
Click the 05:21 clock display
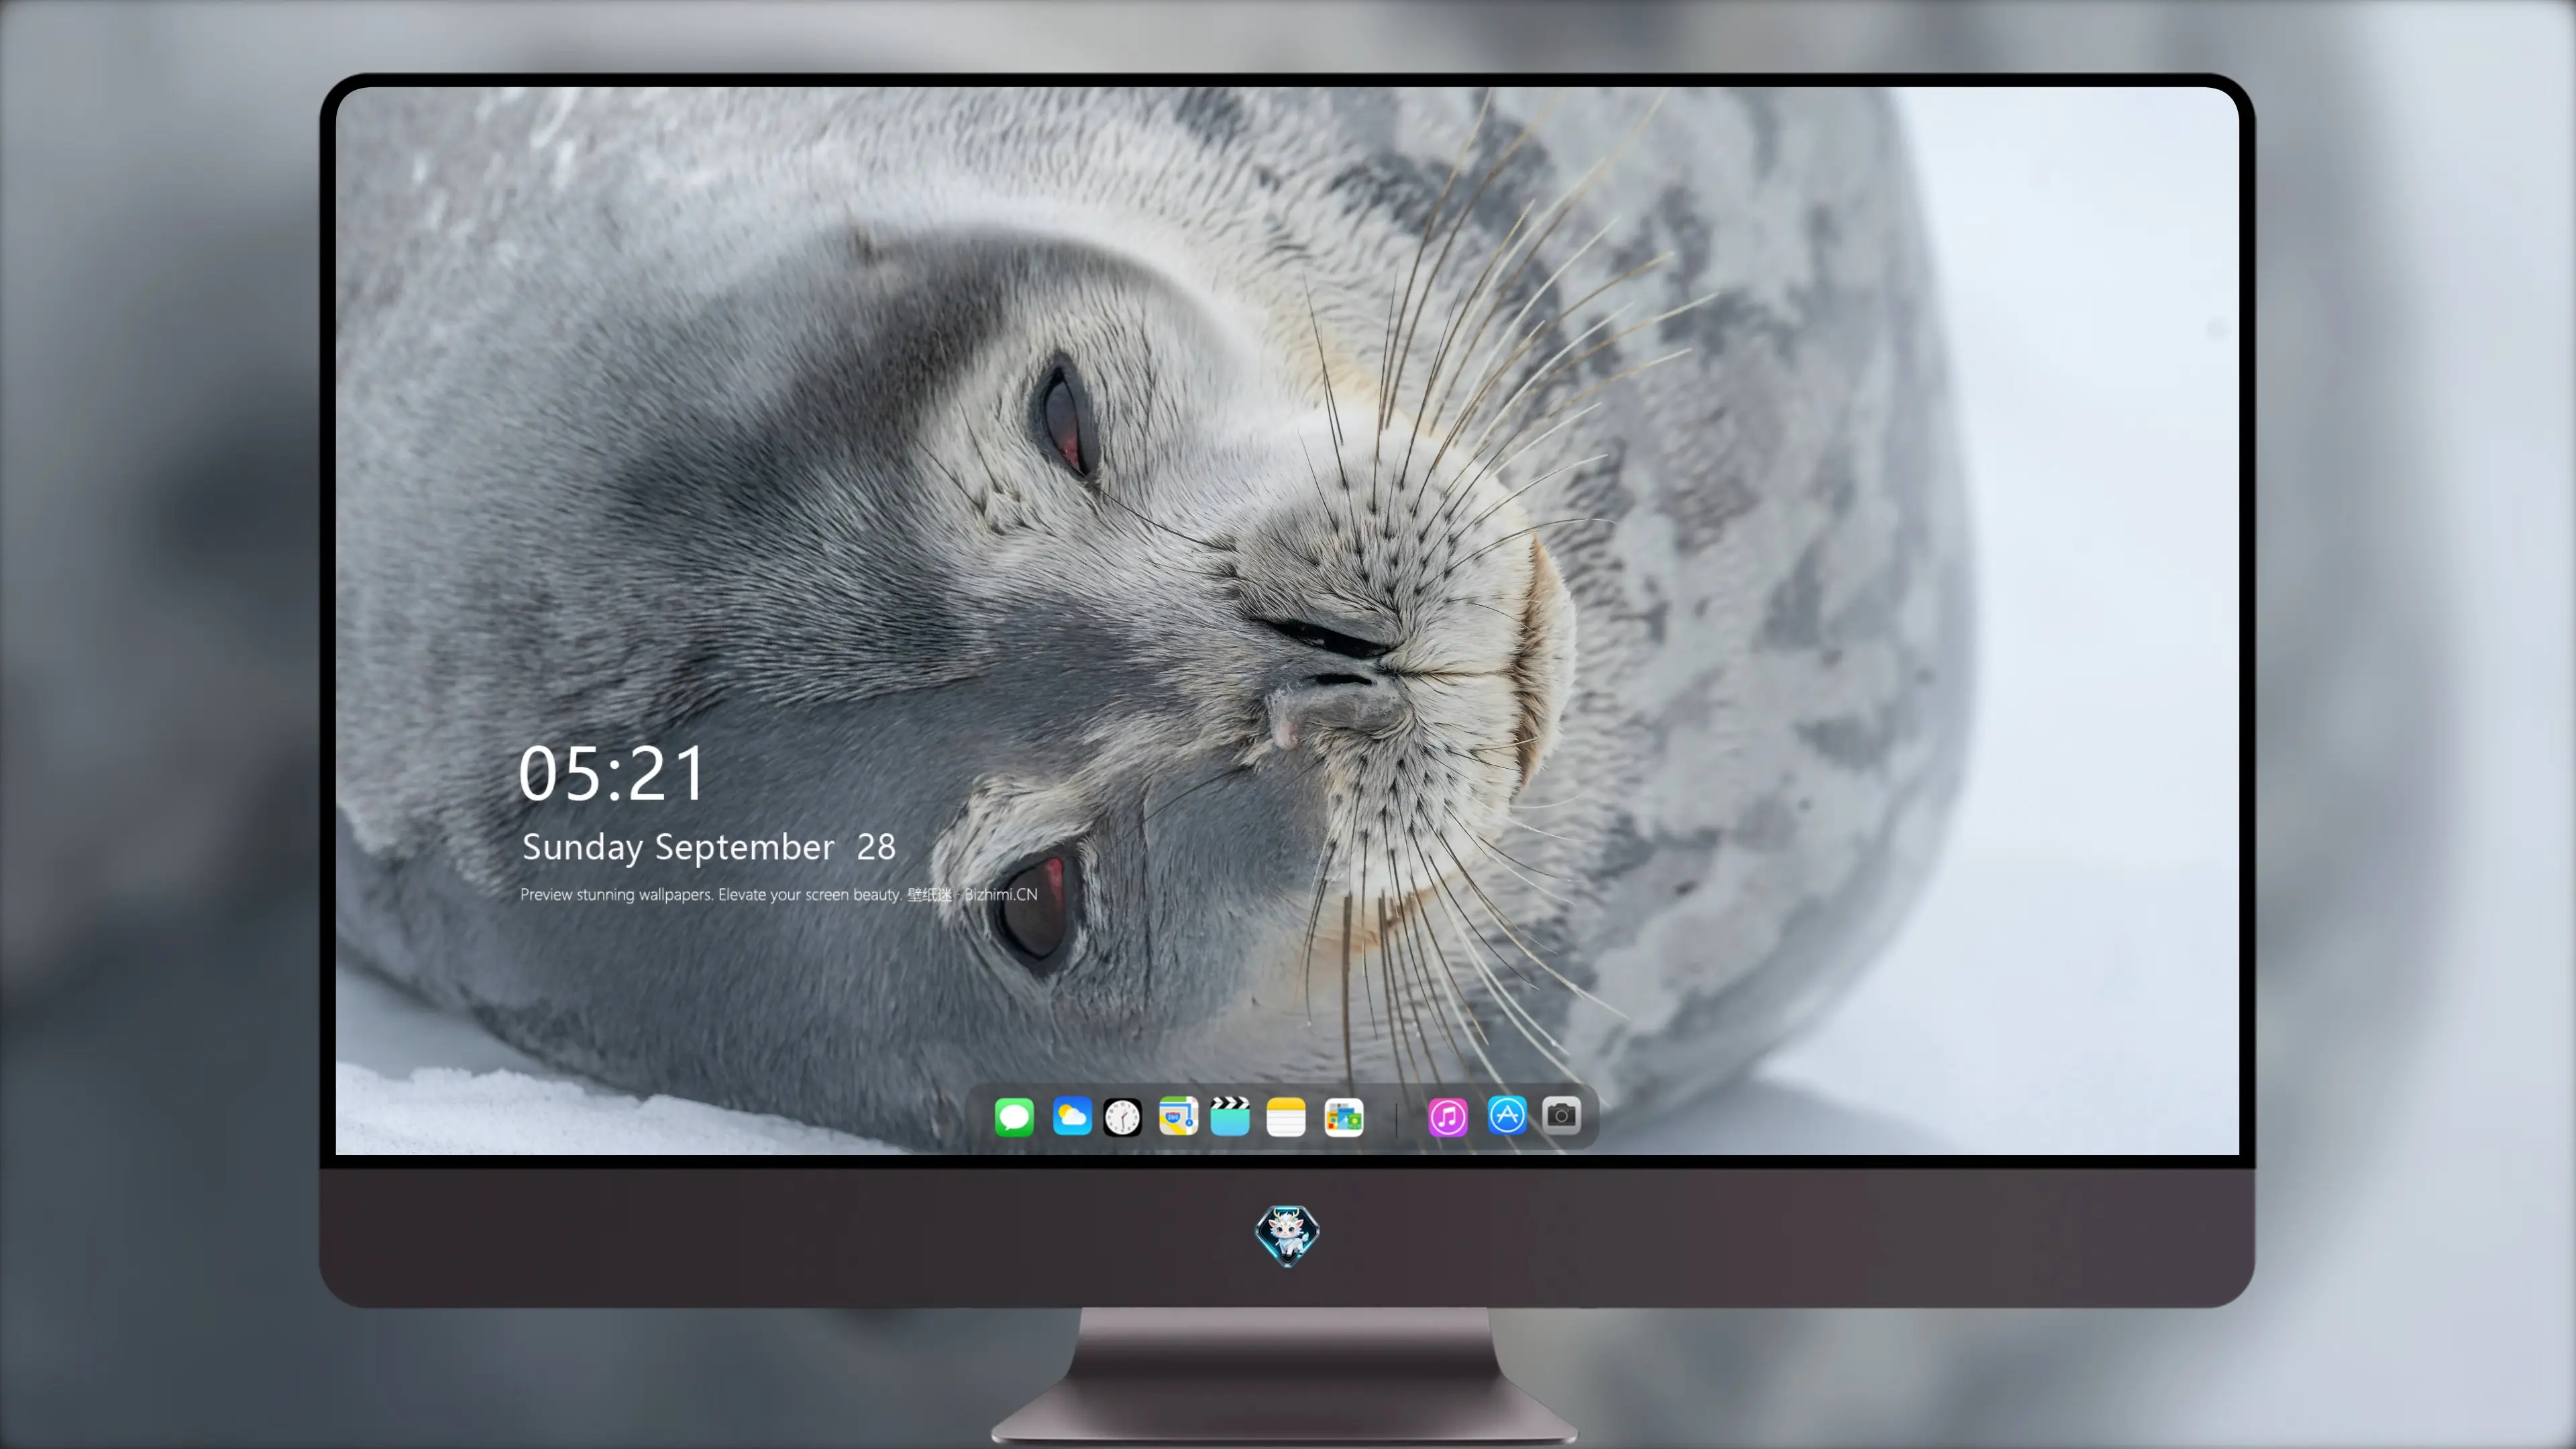point(611,773)
